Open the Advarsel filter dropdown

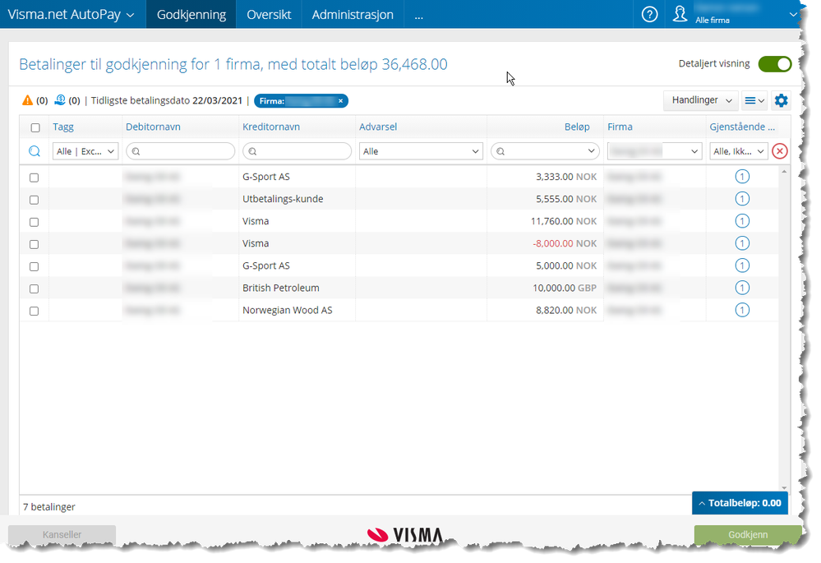tap(421, 151)
